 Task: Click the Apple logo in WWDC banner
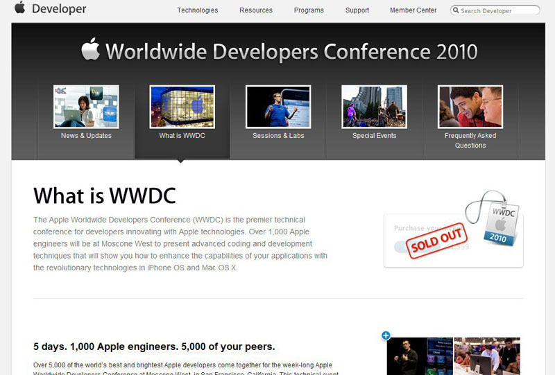(x=91, y=49)
